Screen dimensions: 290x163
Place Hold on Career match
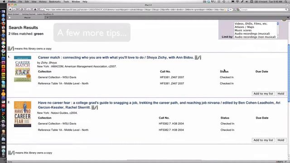[281, 94]
